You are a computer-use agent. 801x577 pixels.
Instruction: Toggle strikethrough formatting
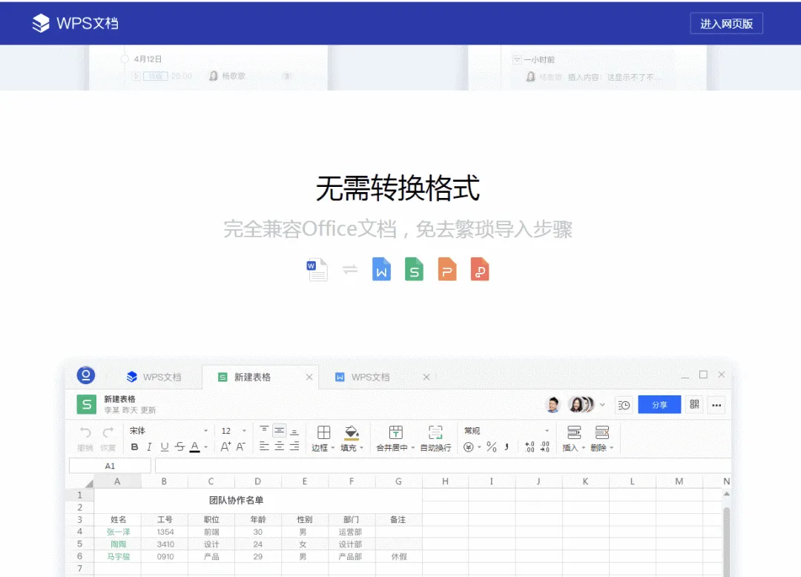(179, 446)
